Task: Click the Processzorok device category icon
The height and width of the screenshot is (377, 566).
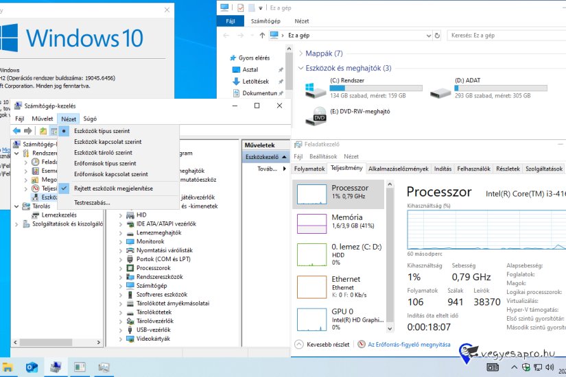Action: tap(130, 268)
